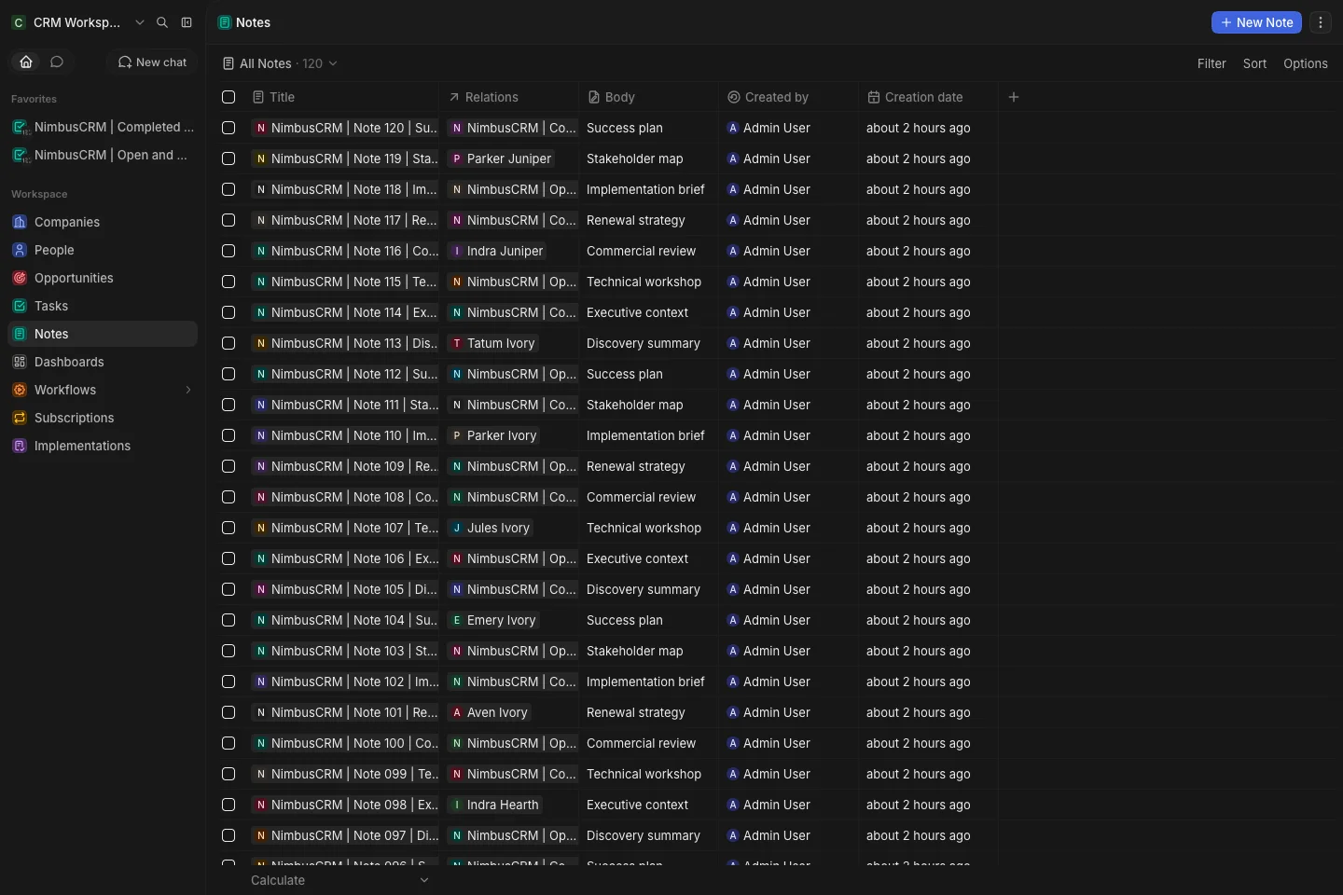Open note NimbusCRM Note 119
Image resolution: width=1343 pixels, height=895 pixels.
point(345,158)
